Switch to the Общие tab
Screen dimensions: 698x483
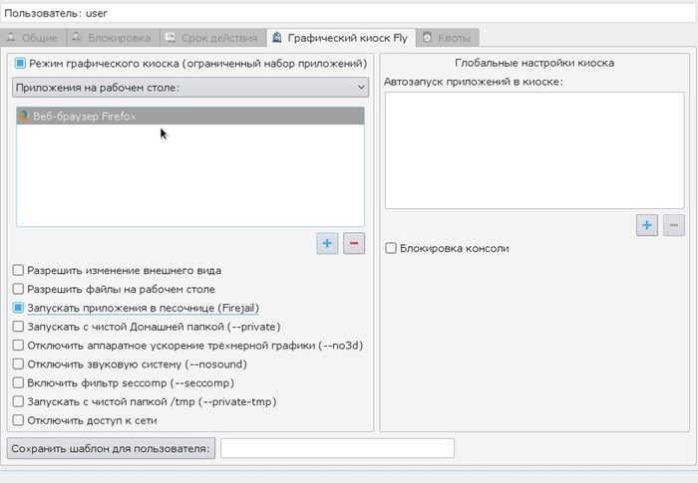(x=33, y=38)
